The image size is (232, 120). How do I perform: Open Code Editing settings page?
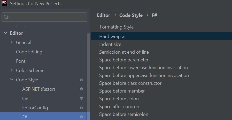pyautogui.click(x=29, y=52)
